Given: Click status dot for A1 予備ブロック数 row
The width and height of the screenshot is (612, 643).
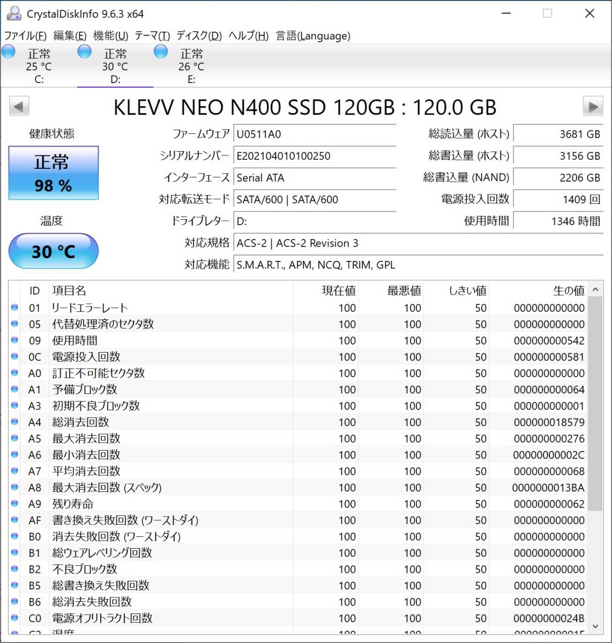Looking at the screenshot, I should 15,389.
